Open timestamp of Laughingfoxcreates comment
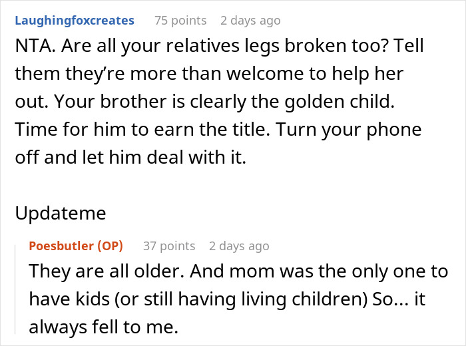The width and height of the screenshot is (466, 346). tap(250, 21)
